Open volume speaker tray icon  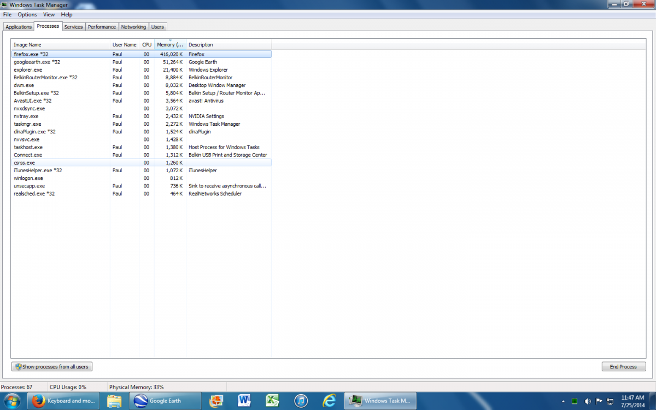pos(587,401)
